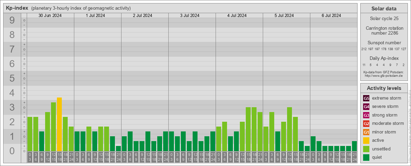This screenshot has height=166, width=411.
Task: Click the Solar data panel heading
Action: pyautogui.click(x=384, y=9)
